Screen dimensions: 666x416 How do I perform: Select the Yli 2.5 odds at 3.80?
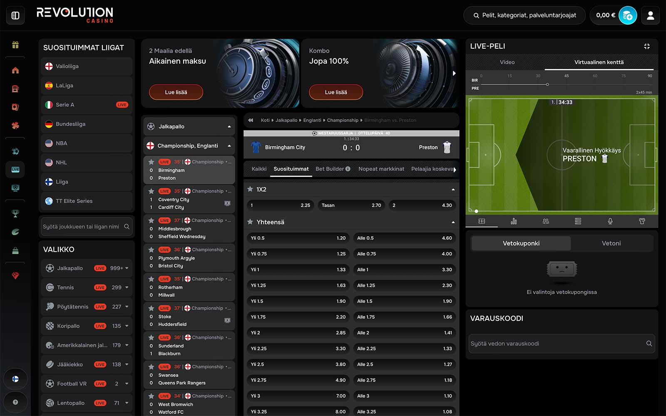click(x=298, y=364)
